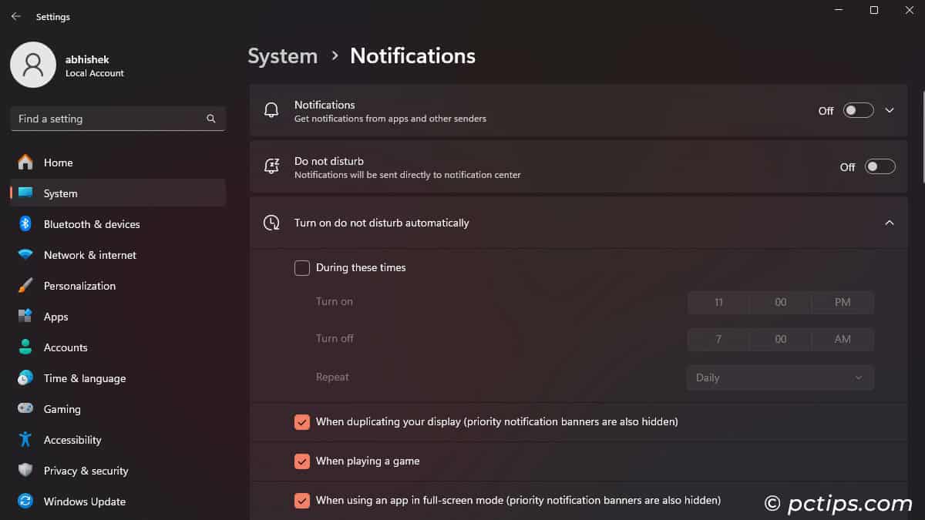Click the magnifier icon in Find a setting
The height and width of the screenshot is (520, 925).
tap(210, 119)
